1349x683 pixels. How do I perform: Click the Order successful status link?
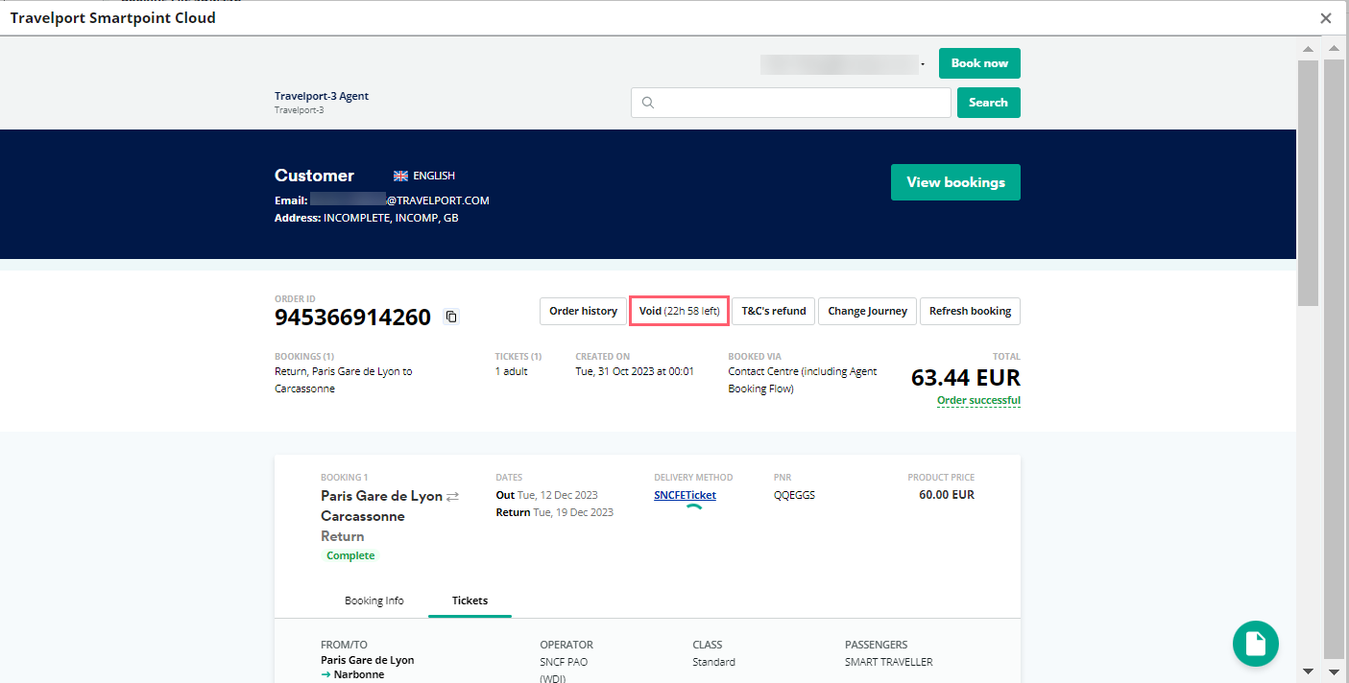click(978, 400)
